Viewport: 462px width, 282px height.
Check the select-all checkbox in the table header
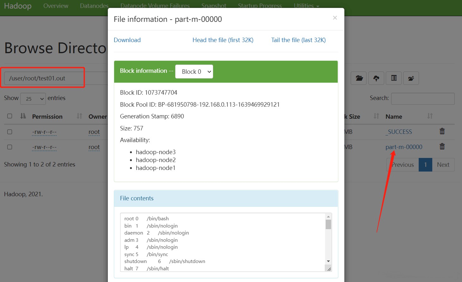point(9,116)
